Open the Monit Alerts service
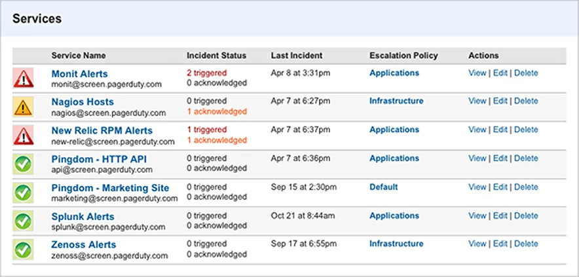Image resolution: width=579 pixels, height=277 pixels. click(x=79, y=73)
